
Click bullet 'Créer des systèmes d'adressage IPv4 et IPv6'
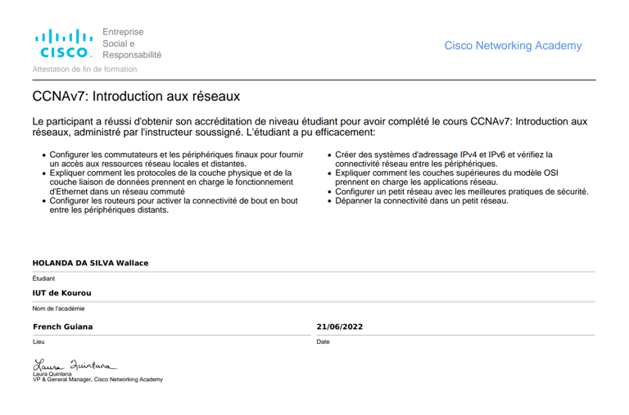click(x=444, y=159)
